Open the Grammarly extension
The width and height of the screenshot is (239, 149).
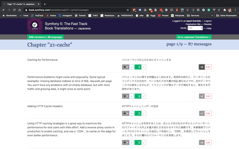209,10
